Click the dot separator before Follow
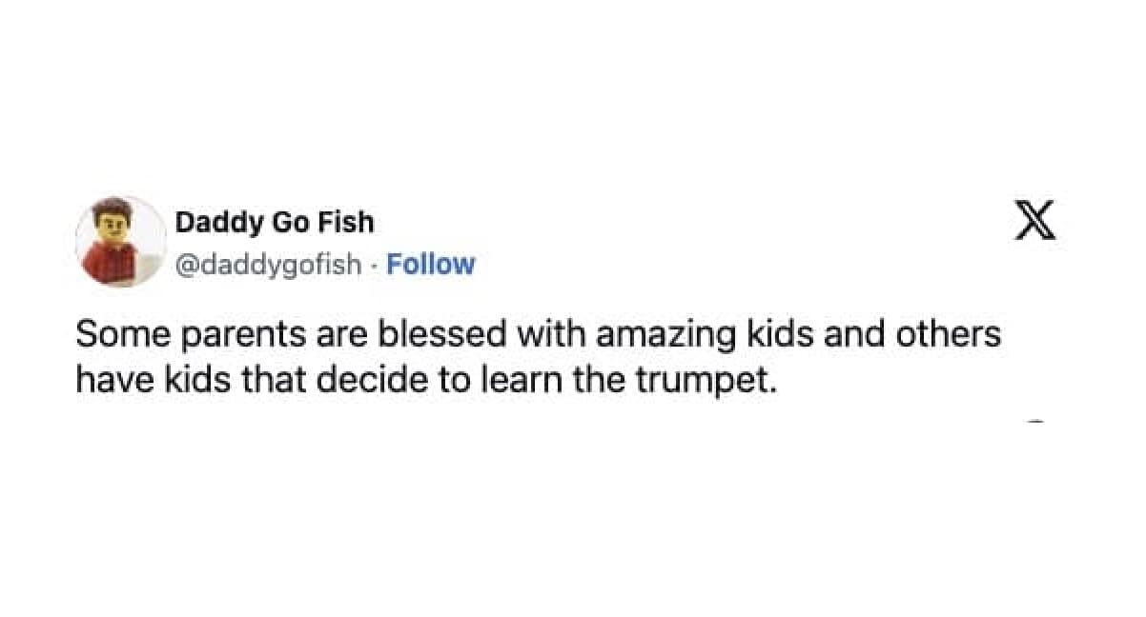Screen dimensions: 1146x617 pos(375,264)
